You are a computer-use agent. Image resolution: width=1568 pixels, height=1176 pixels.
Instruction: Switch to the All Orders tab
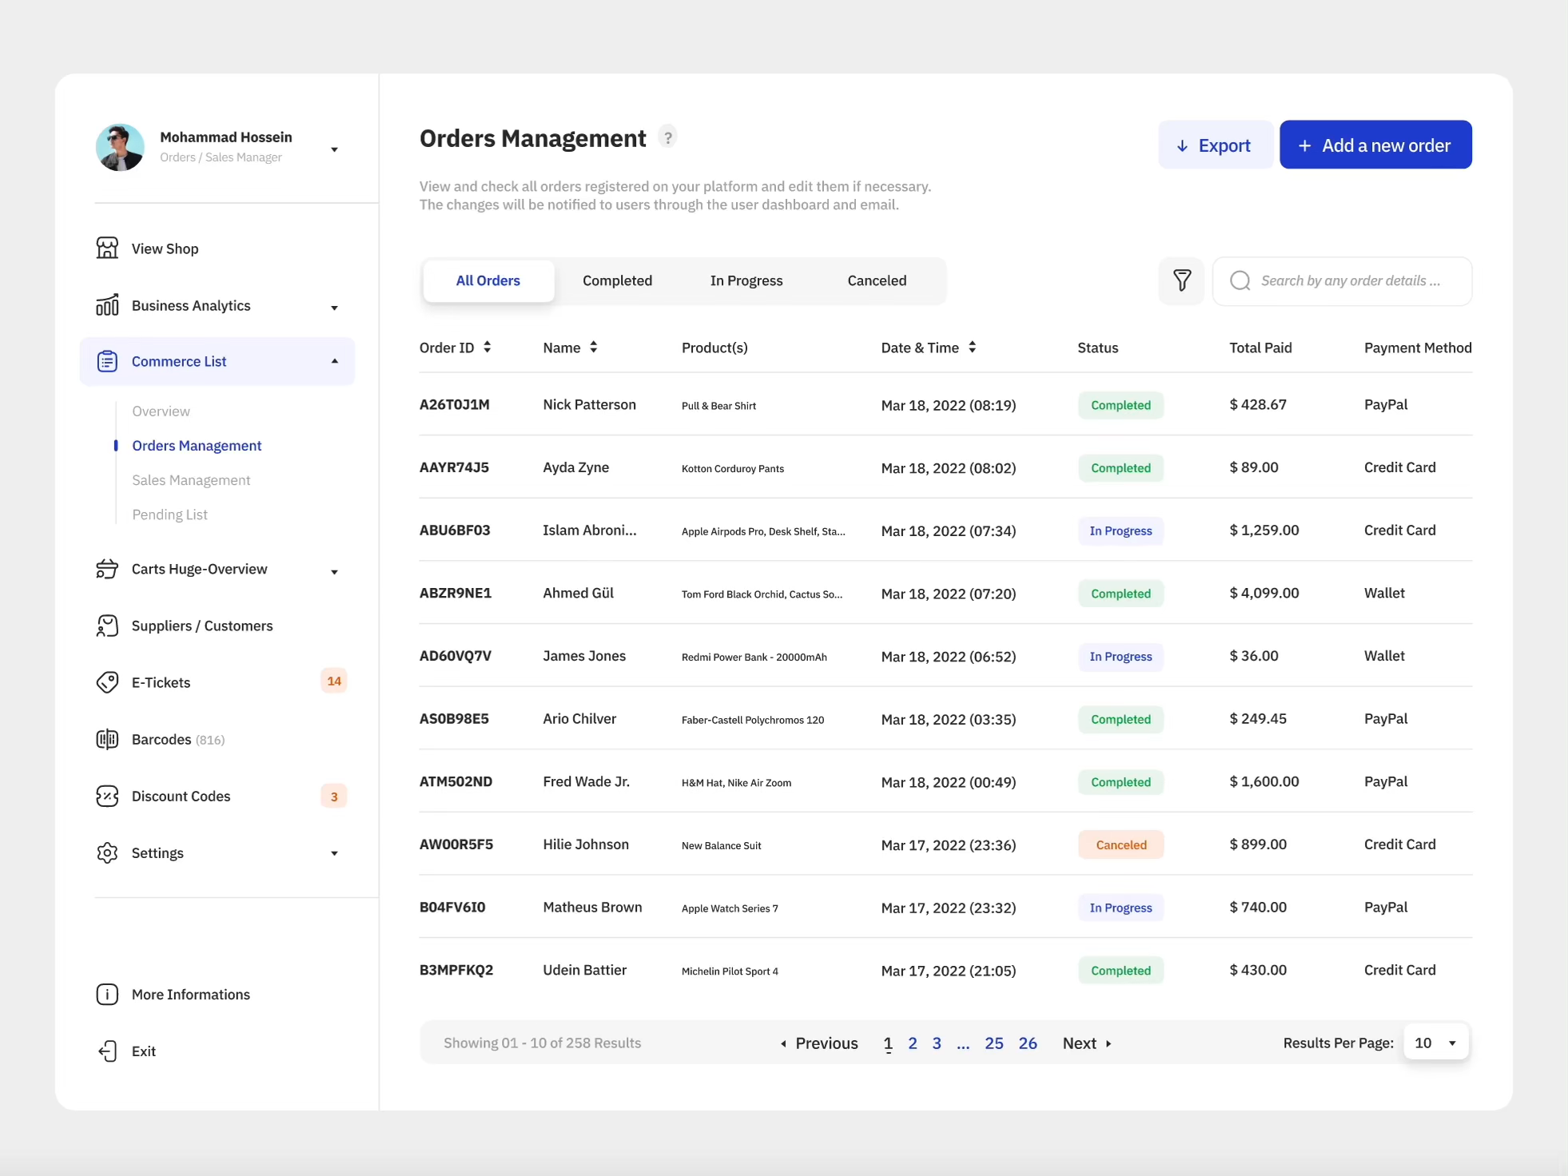coord(488,280)
